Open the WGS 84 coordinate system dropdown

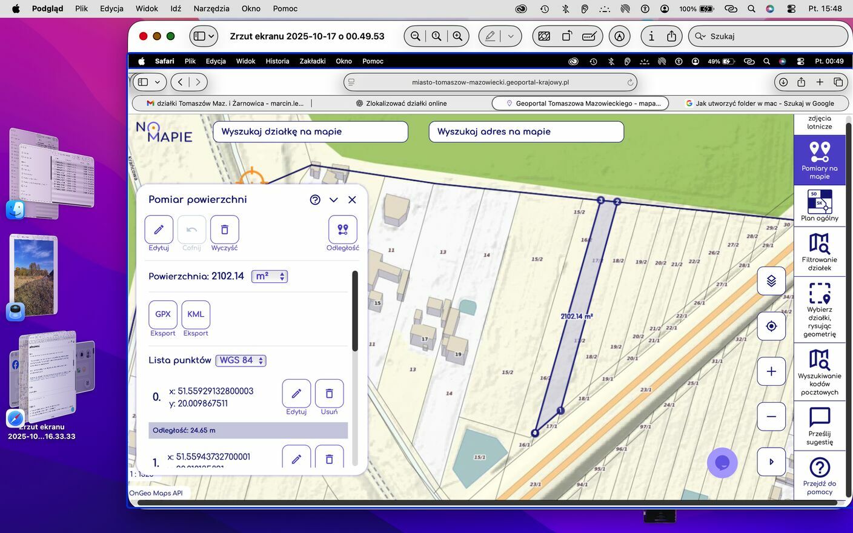click(x=241, y=360)
